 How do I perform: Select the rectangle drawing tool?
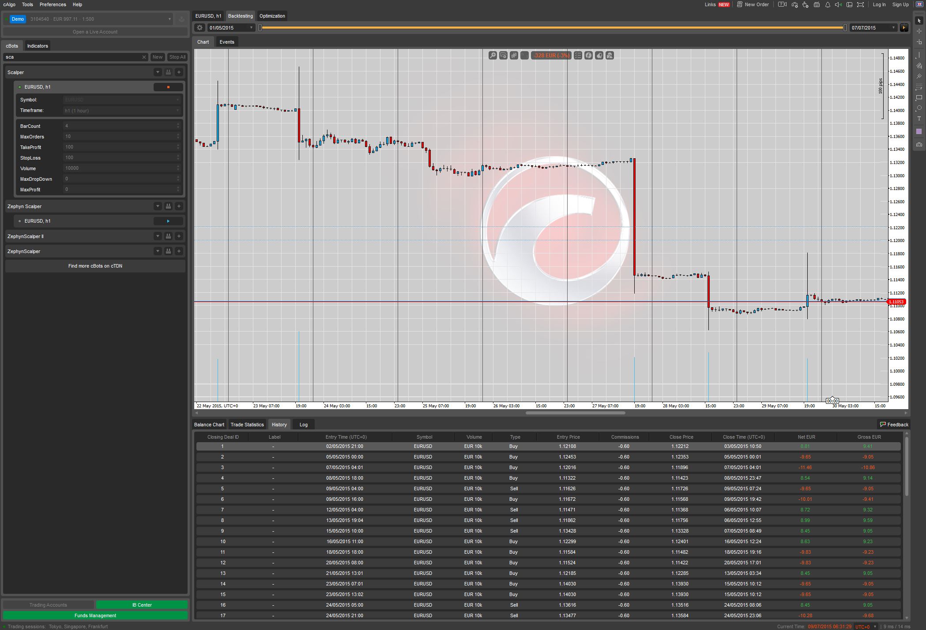pos(919,97)
